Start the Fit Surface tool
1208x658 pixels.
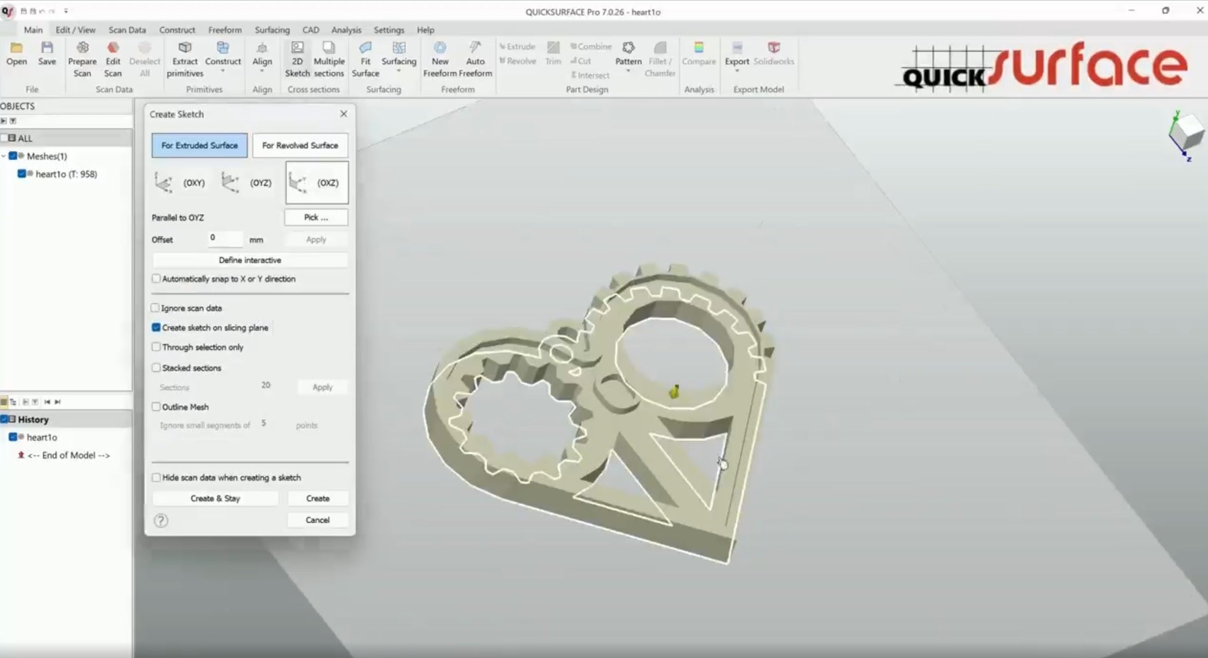coord(365,59)
